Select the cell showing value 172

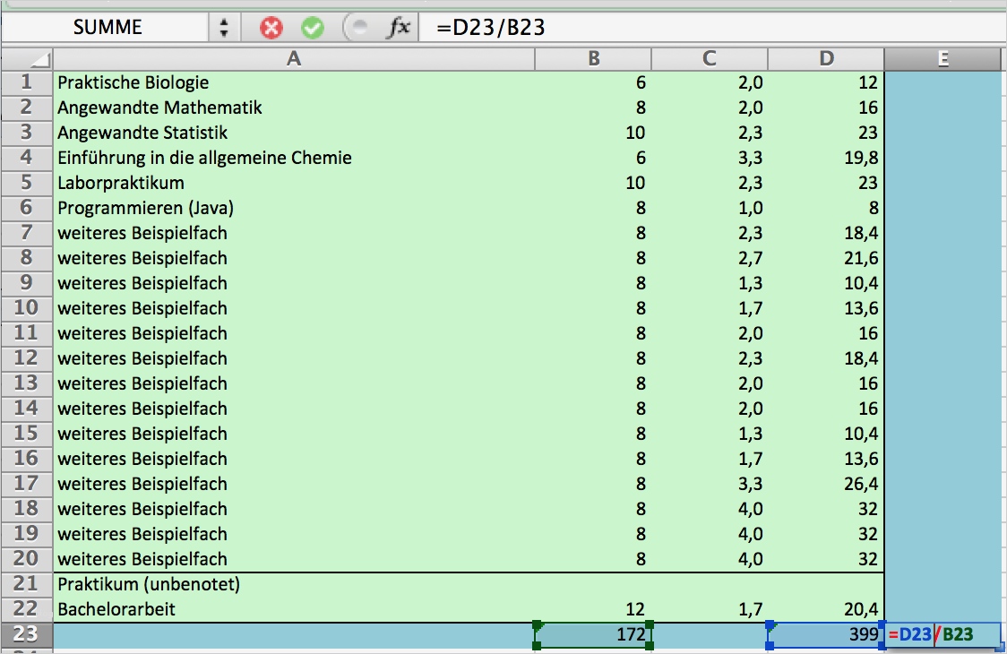coord(592,633)
